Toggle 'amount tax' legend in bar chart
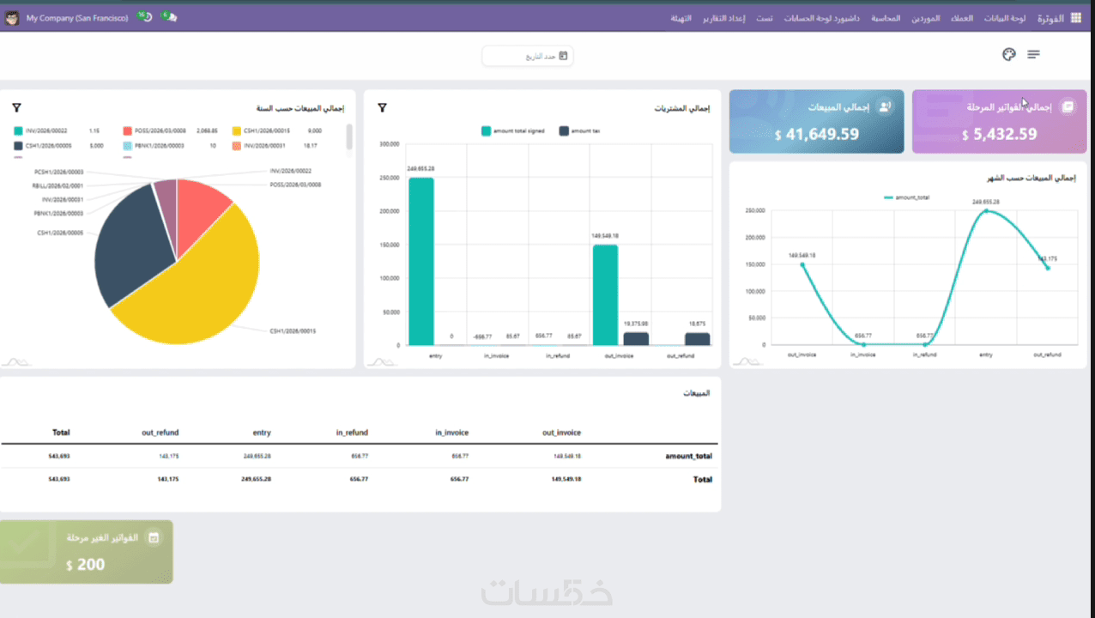 pyautogui.click(x=581, y=131)
